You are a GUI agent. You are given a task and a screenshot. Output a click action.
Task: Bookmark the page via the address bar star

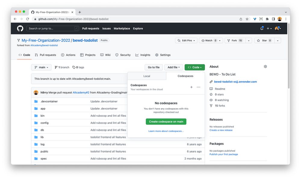(247, 19)
